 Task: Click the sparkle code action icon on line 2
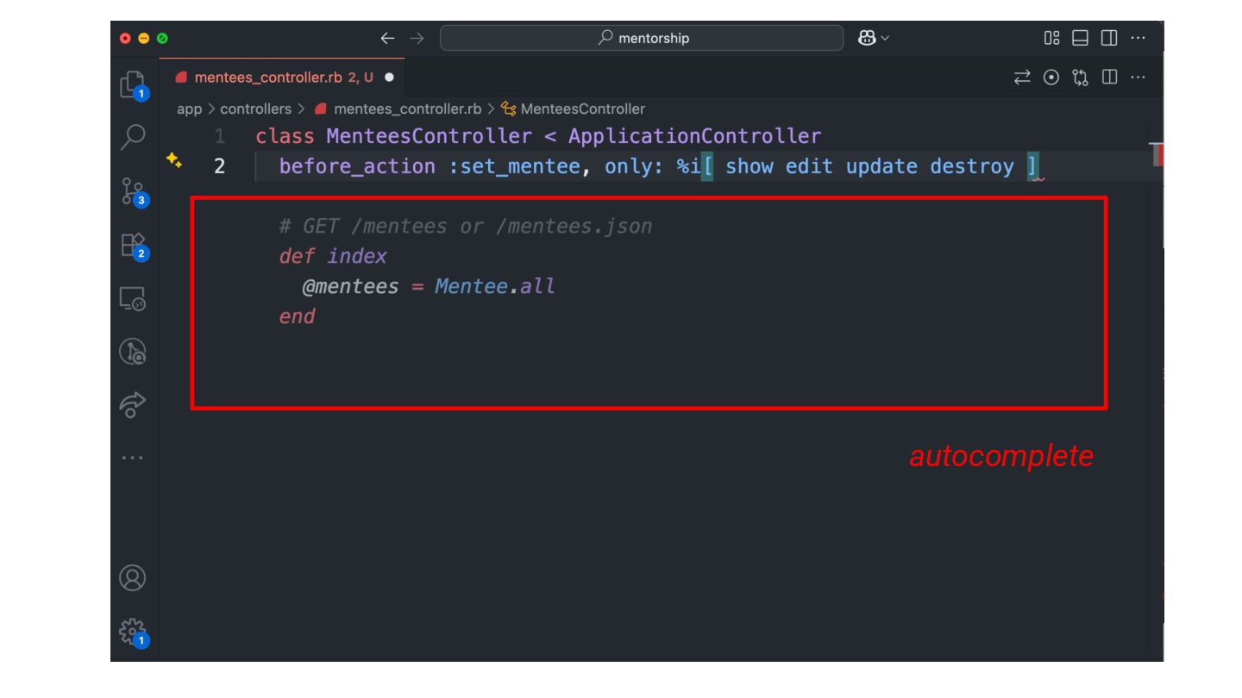174,161
